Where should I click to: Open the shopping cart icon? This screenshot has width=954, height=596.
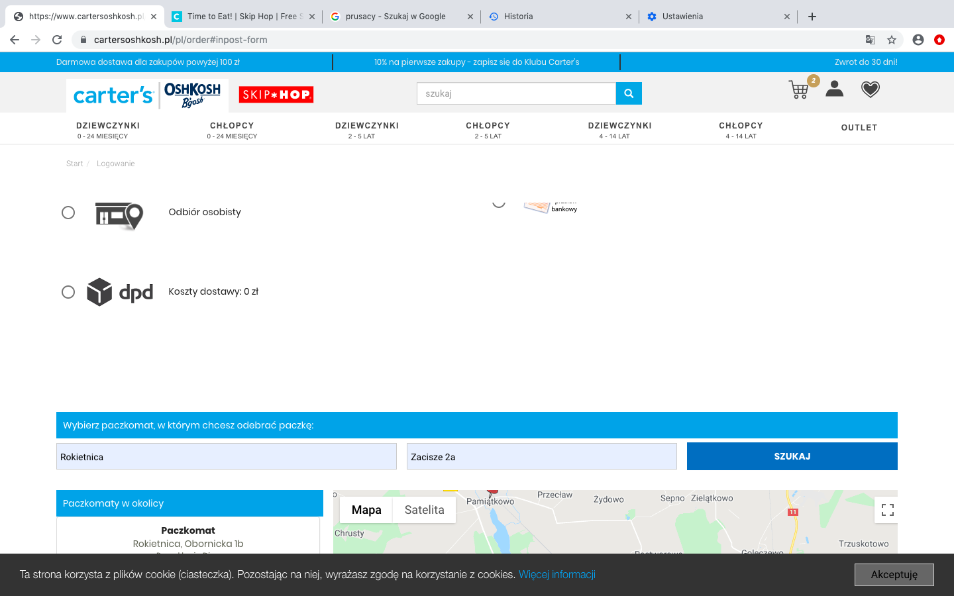pos(800,89)
